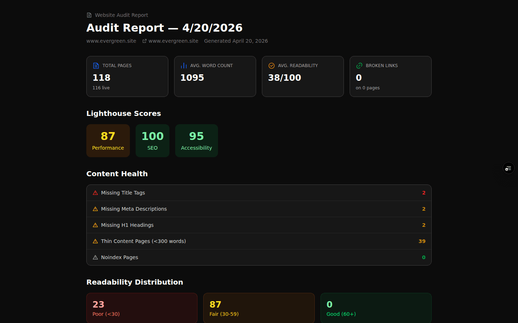Select the SEO score card showing 100
Viewport: 518px width, 323px height.
pos(152,141)
